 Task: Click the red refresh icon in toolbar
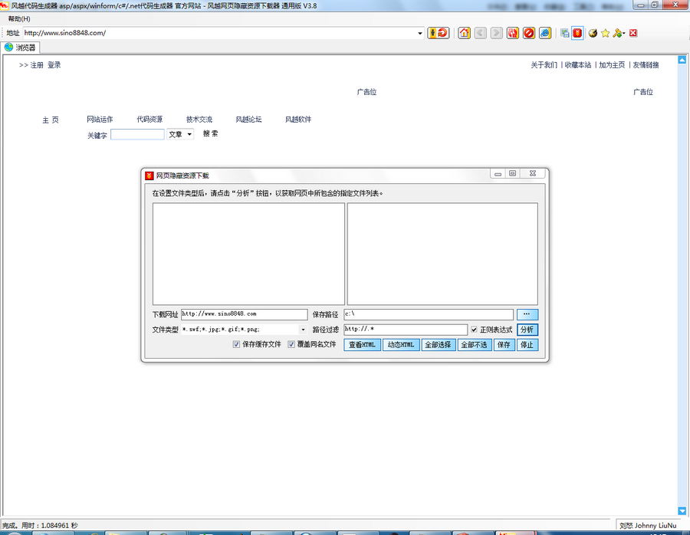tap(512, 33)
